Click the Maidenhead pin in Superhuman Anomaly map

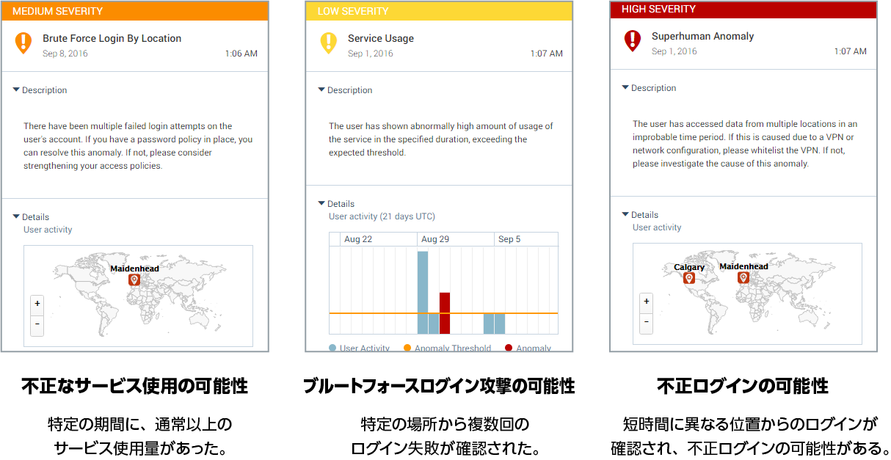pos(743,277)
